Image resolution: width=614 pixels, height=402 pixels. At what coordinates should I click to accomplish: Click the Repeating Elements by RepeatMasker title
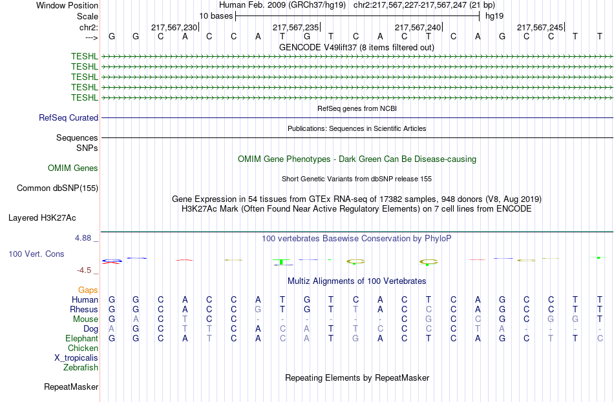(357, 377)
